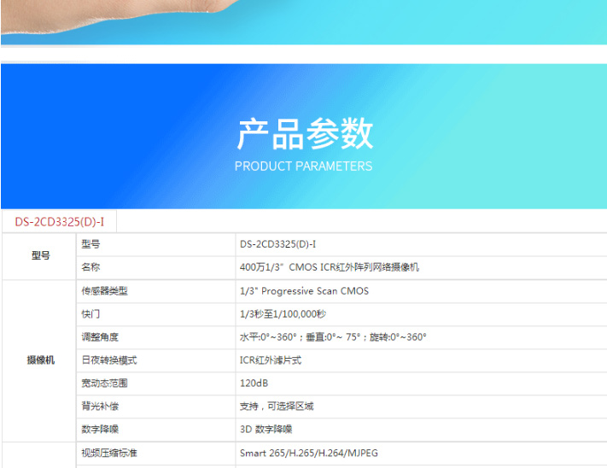Screen dimensions: 607x468
Task: Click the DS-2CD3325(D)-I value in the 型号 row
Action: 277,244
